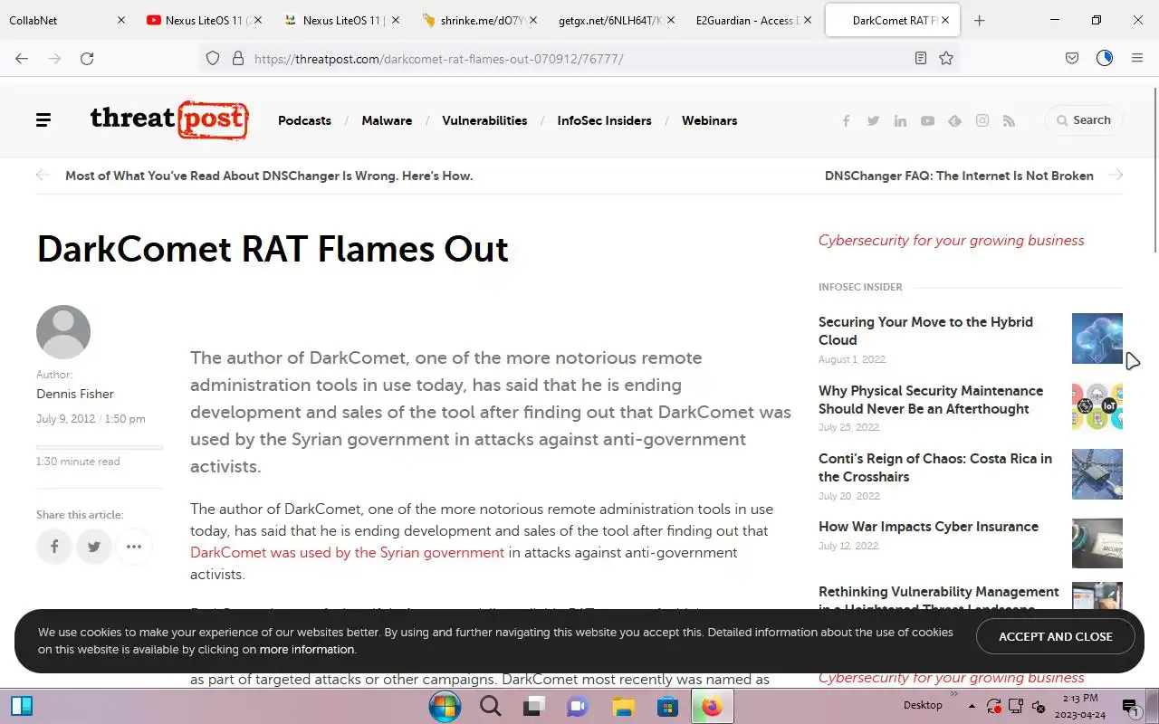Click the author avatar image
1159x724 pixels.
pyautogui.click(x=63, y=332)
